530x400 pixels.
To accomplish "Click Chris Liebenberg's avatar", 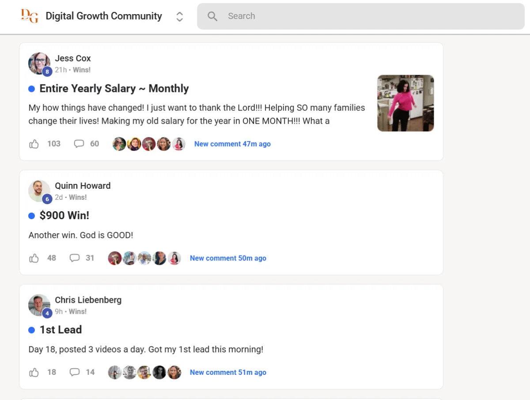I will [39, 305].
